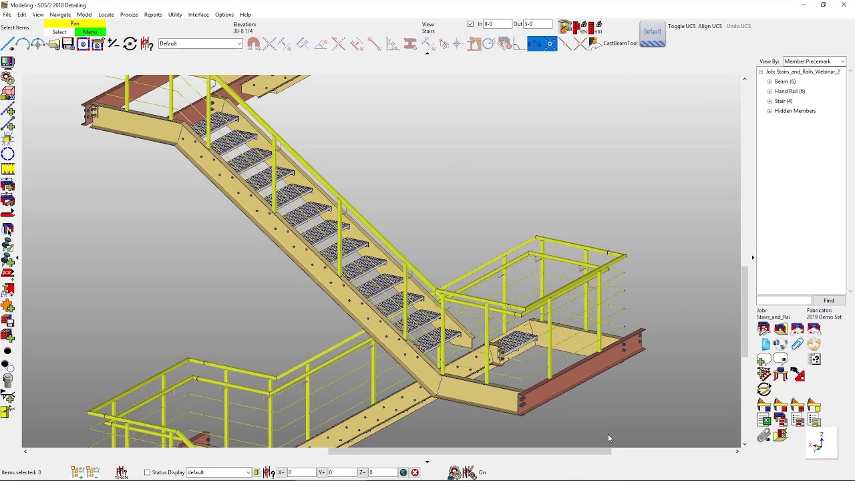This screenshot has height=481, width=855.
Task: Click the viewport scroll right arrow
Action: 737,452
